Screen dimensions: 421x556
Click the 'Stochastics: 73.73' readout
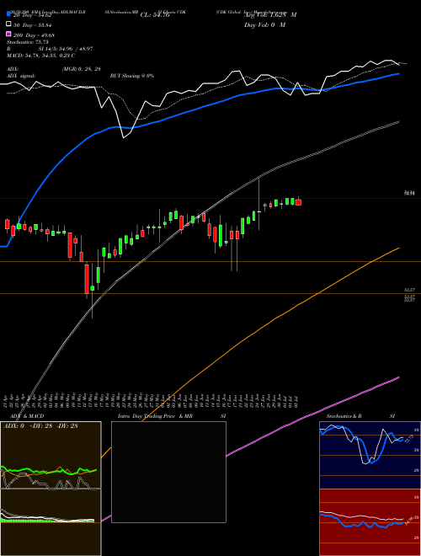pyautogui.click(x=28, y=42)
